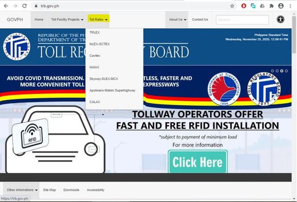Expand the About Us dropdown
Viewport: 297px width, 202px height.
click(x=177, y=19)
